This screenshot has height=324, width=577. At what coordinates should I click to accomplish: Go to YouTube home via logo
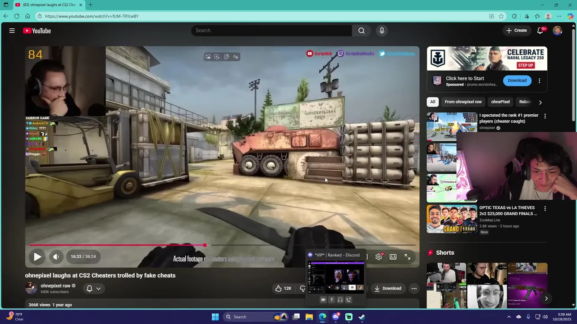pyautogui.click(x=37, y=31)
